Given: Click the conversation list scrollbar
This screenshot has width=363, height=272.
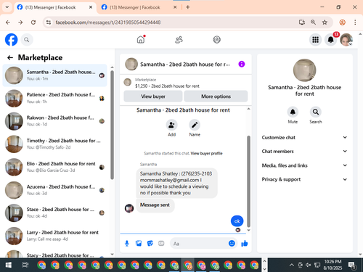Looking at the screenshot, I should tap(112, 125).
